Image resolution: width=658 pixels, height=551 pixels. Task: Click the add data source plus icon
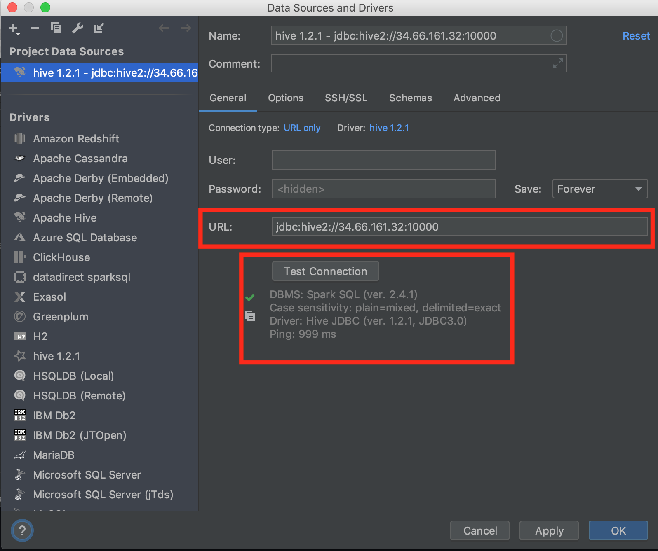coord(14,28)
